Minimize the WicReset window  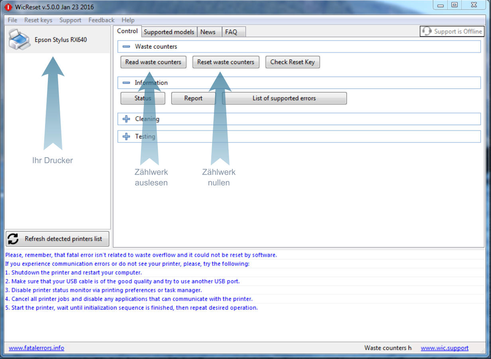point(440,5)
